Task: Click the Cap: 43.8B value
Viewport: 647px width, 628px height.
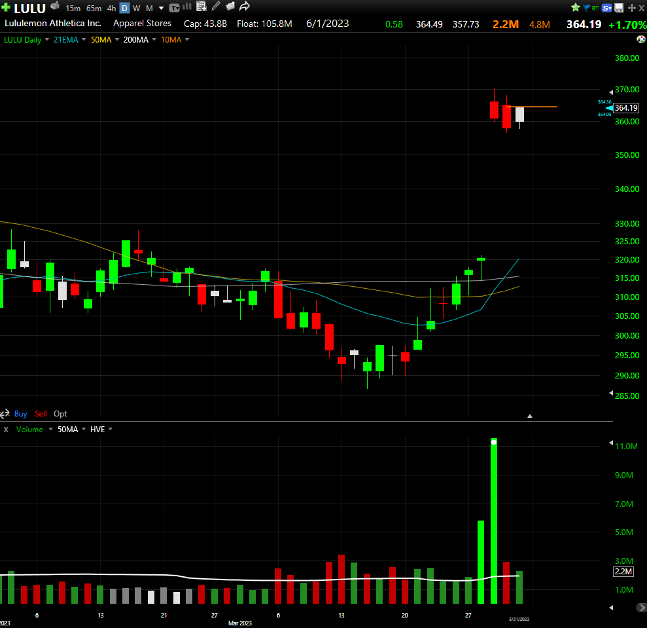Action: pyautogui.click(x=205, y=24)
